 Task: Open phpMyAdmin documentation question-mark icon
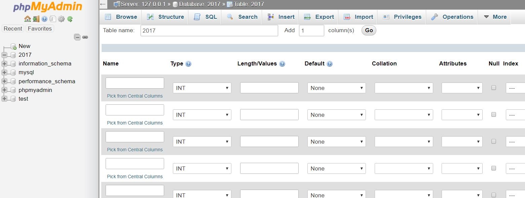pyautogui.click(x=44, y=19)
